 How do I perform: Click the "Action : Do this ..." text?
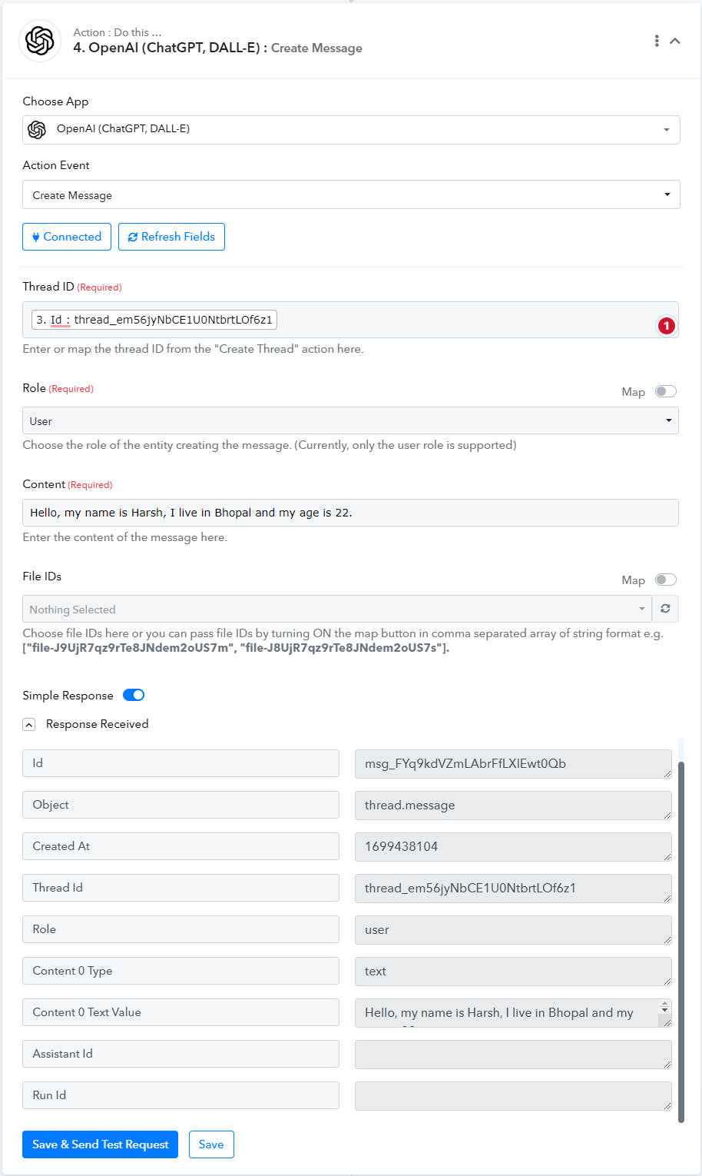pos(117,32)
